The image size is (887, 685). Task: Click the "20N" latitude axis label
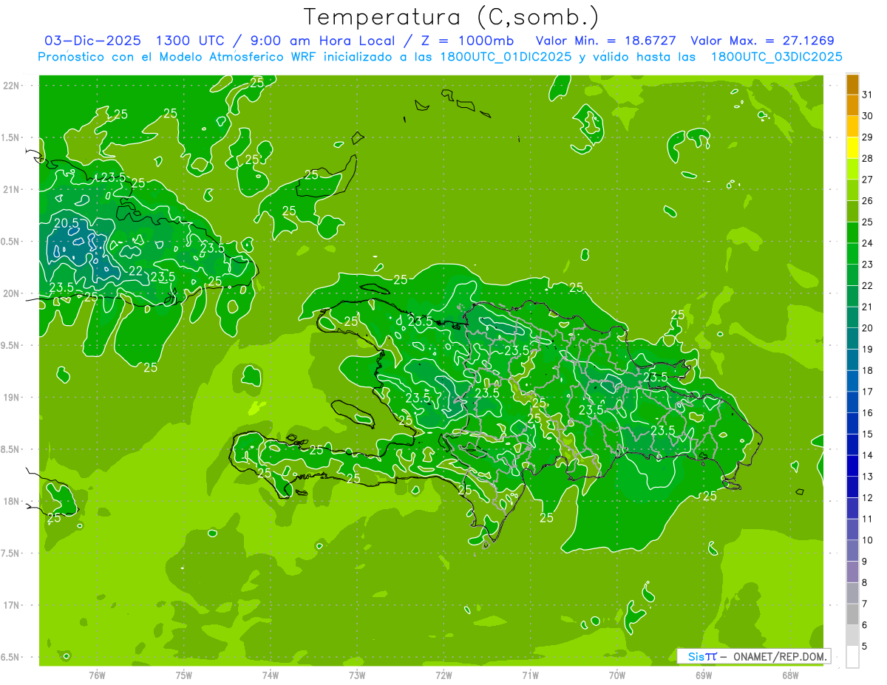pyautogui.click(x=13, y=293)
